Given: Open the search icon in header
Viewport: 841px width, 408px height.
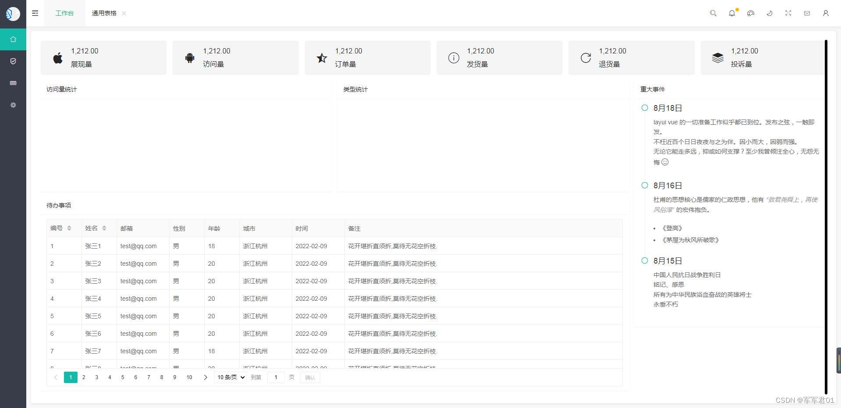Looking at the screenshot, I should pyautogui.click(x=713, y=13).
